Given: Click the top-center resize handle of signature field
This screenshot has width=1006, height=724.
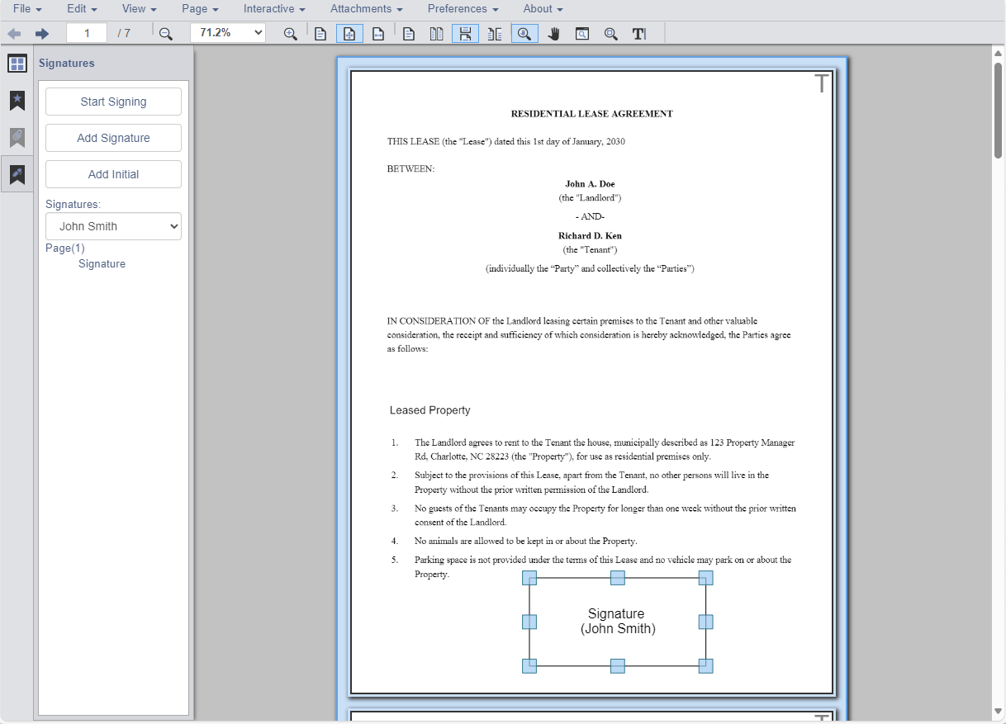Looking at the screenshot, I should [x=618, y=578].
